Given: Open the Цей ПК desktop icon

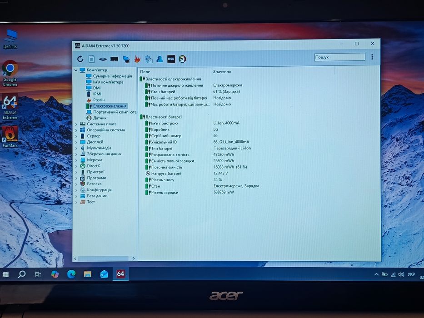Looking at the screenshot, I should point(10,39).
